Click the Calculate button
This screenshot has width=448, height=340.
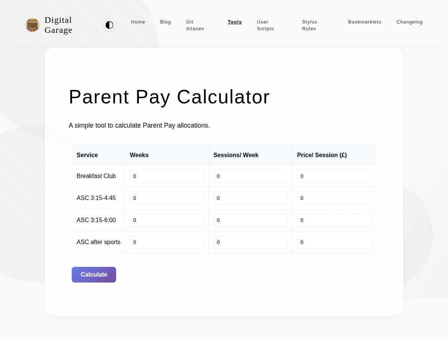(94, 275)
